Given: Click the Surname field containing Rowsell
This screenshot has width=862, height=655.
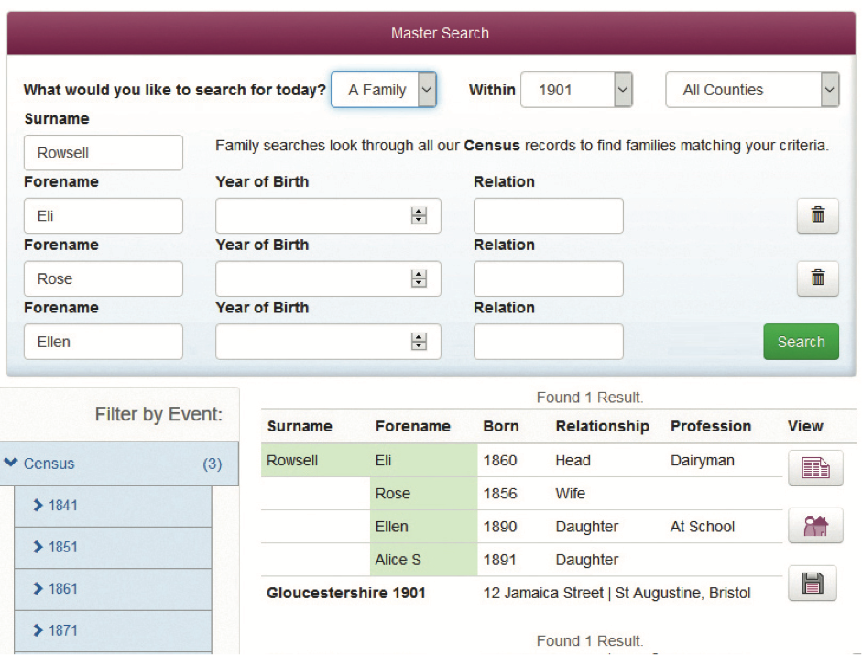Looking at the screenshot, I should [104, 153].
